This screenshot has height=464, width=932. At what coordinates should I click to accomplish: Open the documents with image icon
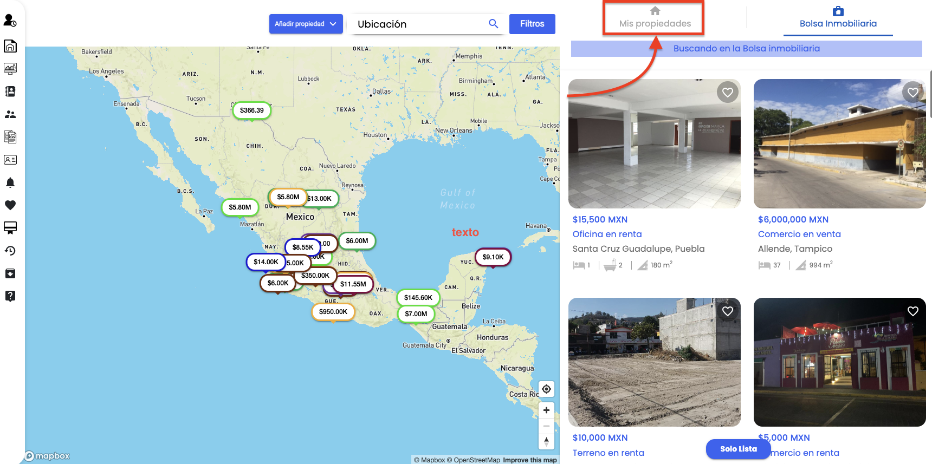(x=10, y=137)
